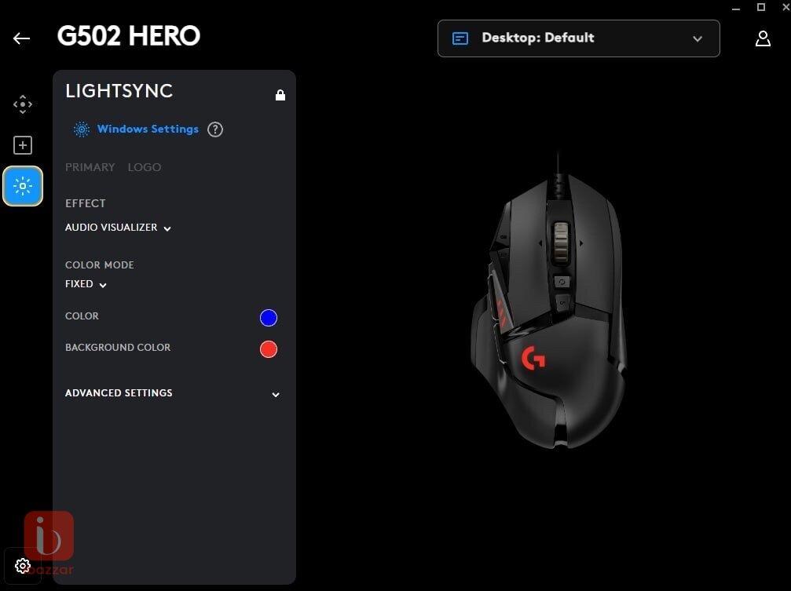Open the Assignments plus icon
791x591 pixels.
(23, 145)
